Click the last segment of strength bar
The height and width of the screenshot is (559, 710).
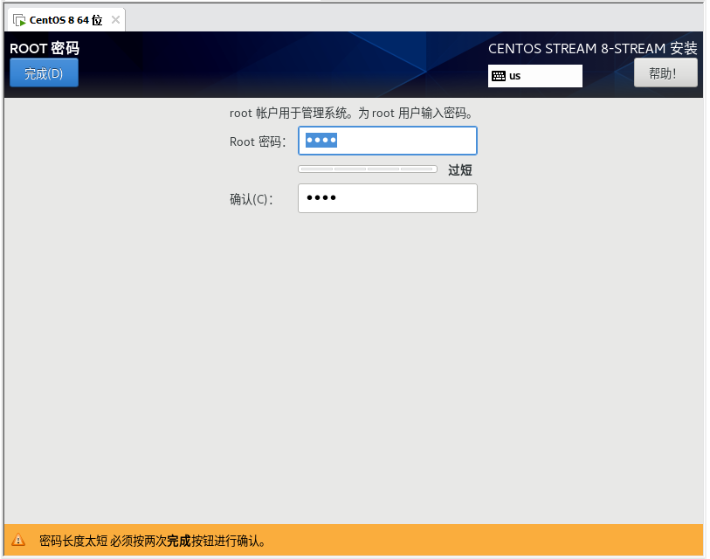click(418, 169)
